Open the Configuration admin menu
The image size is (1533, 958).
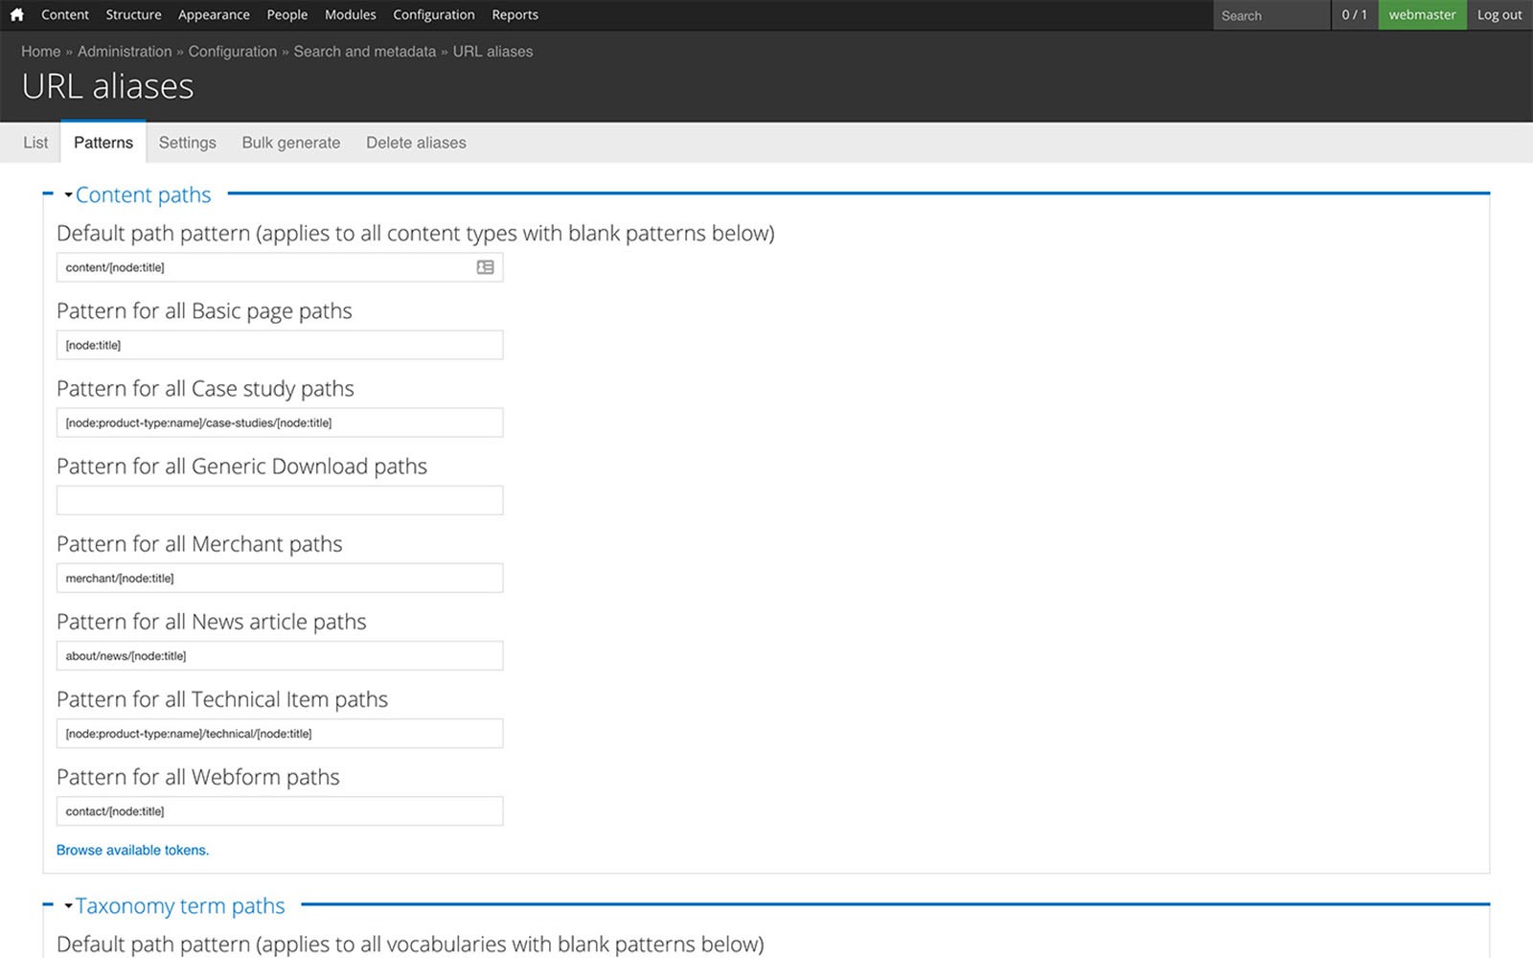(x=434, y=14)
